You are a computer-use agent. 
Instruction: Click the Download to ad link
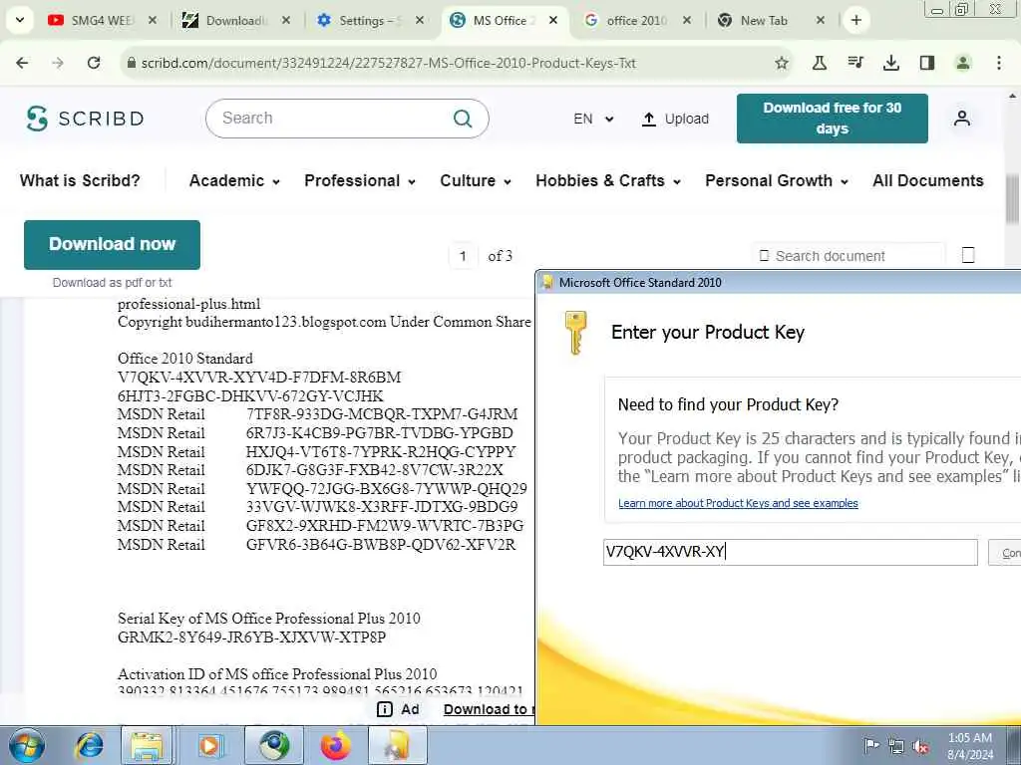(489, 709)
